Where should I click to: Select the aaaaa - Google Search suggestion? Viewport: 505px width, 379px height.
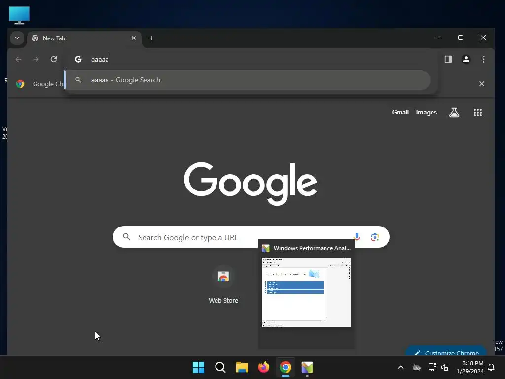pos(248,80)
